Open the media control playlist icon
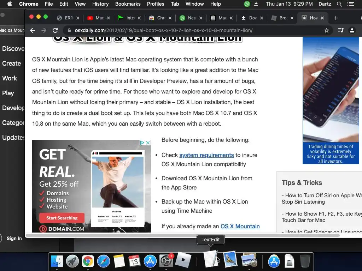Image resolution: width=362 pixels, height=271 pixels. coord(340,30)
